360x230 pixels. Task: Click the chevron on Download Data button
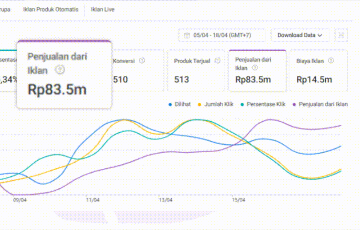click(320, 35)
